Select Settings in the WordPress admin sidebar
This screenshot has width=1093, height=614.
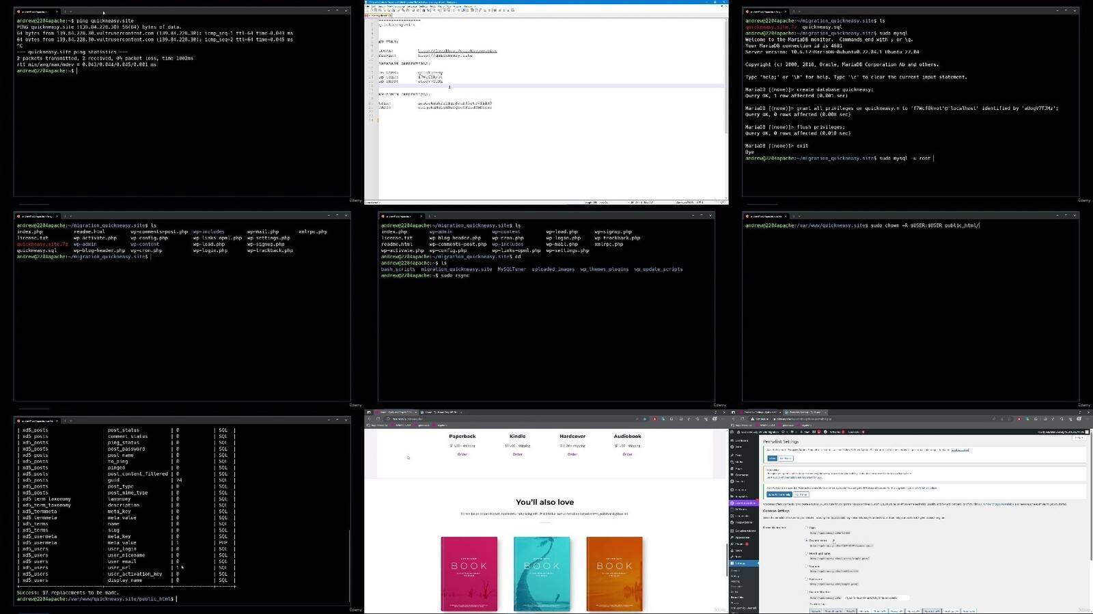(743, 563)
